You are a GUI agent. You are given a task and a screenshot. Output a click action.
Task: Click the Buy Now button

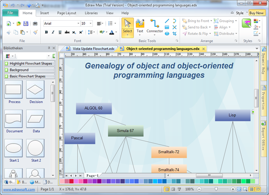pyautogui.click(x=257, y=13)
